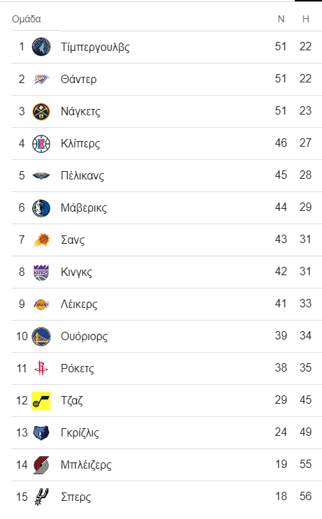This screenshot has height=519, width=322.
Task: Select the Σπερς team name
Action: tap(75, 497)
